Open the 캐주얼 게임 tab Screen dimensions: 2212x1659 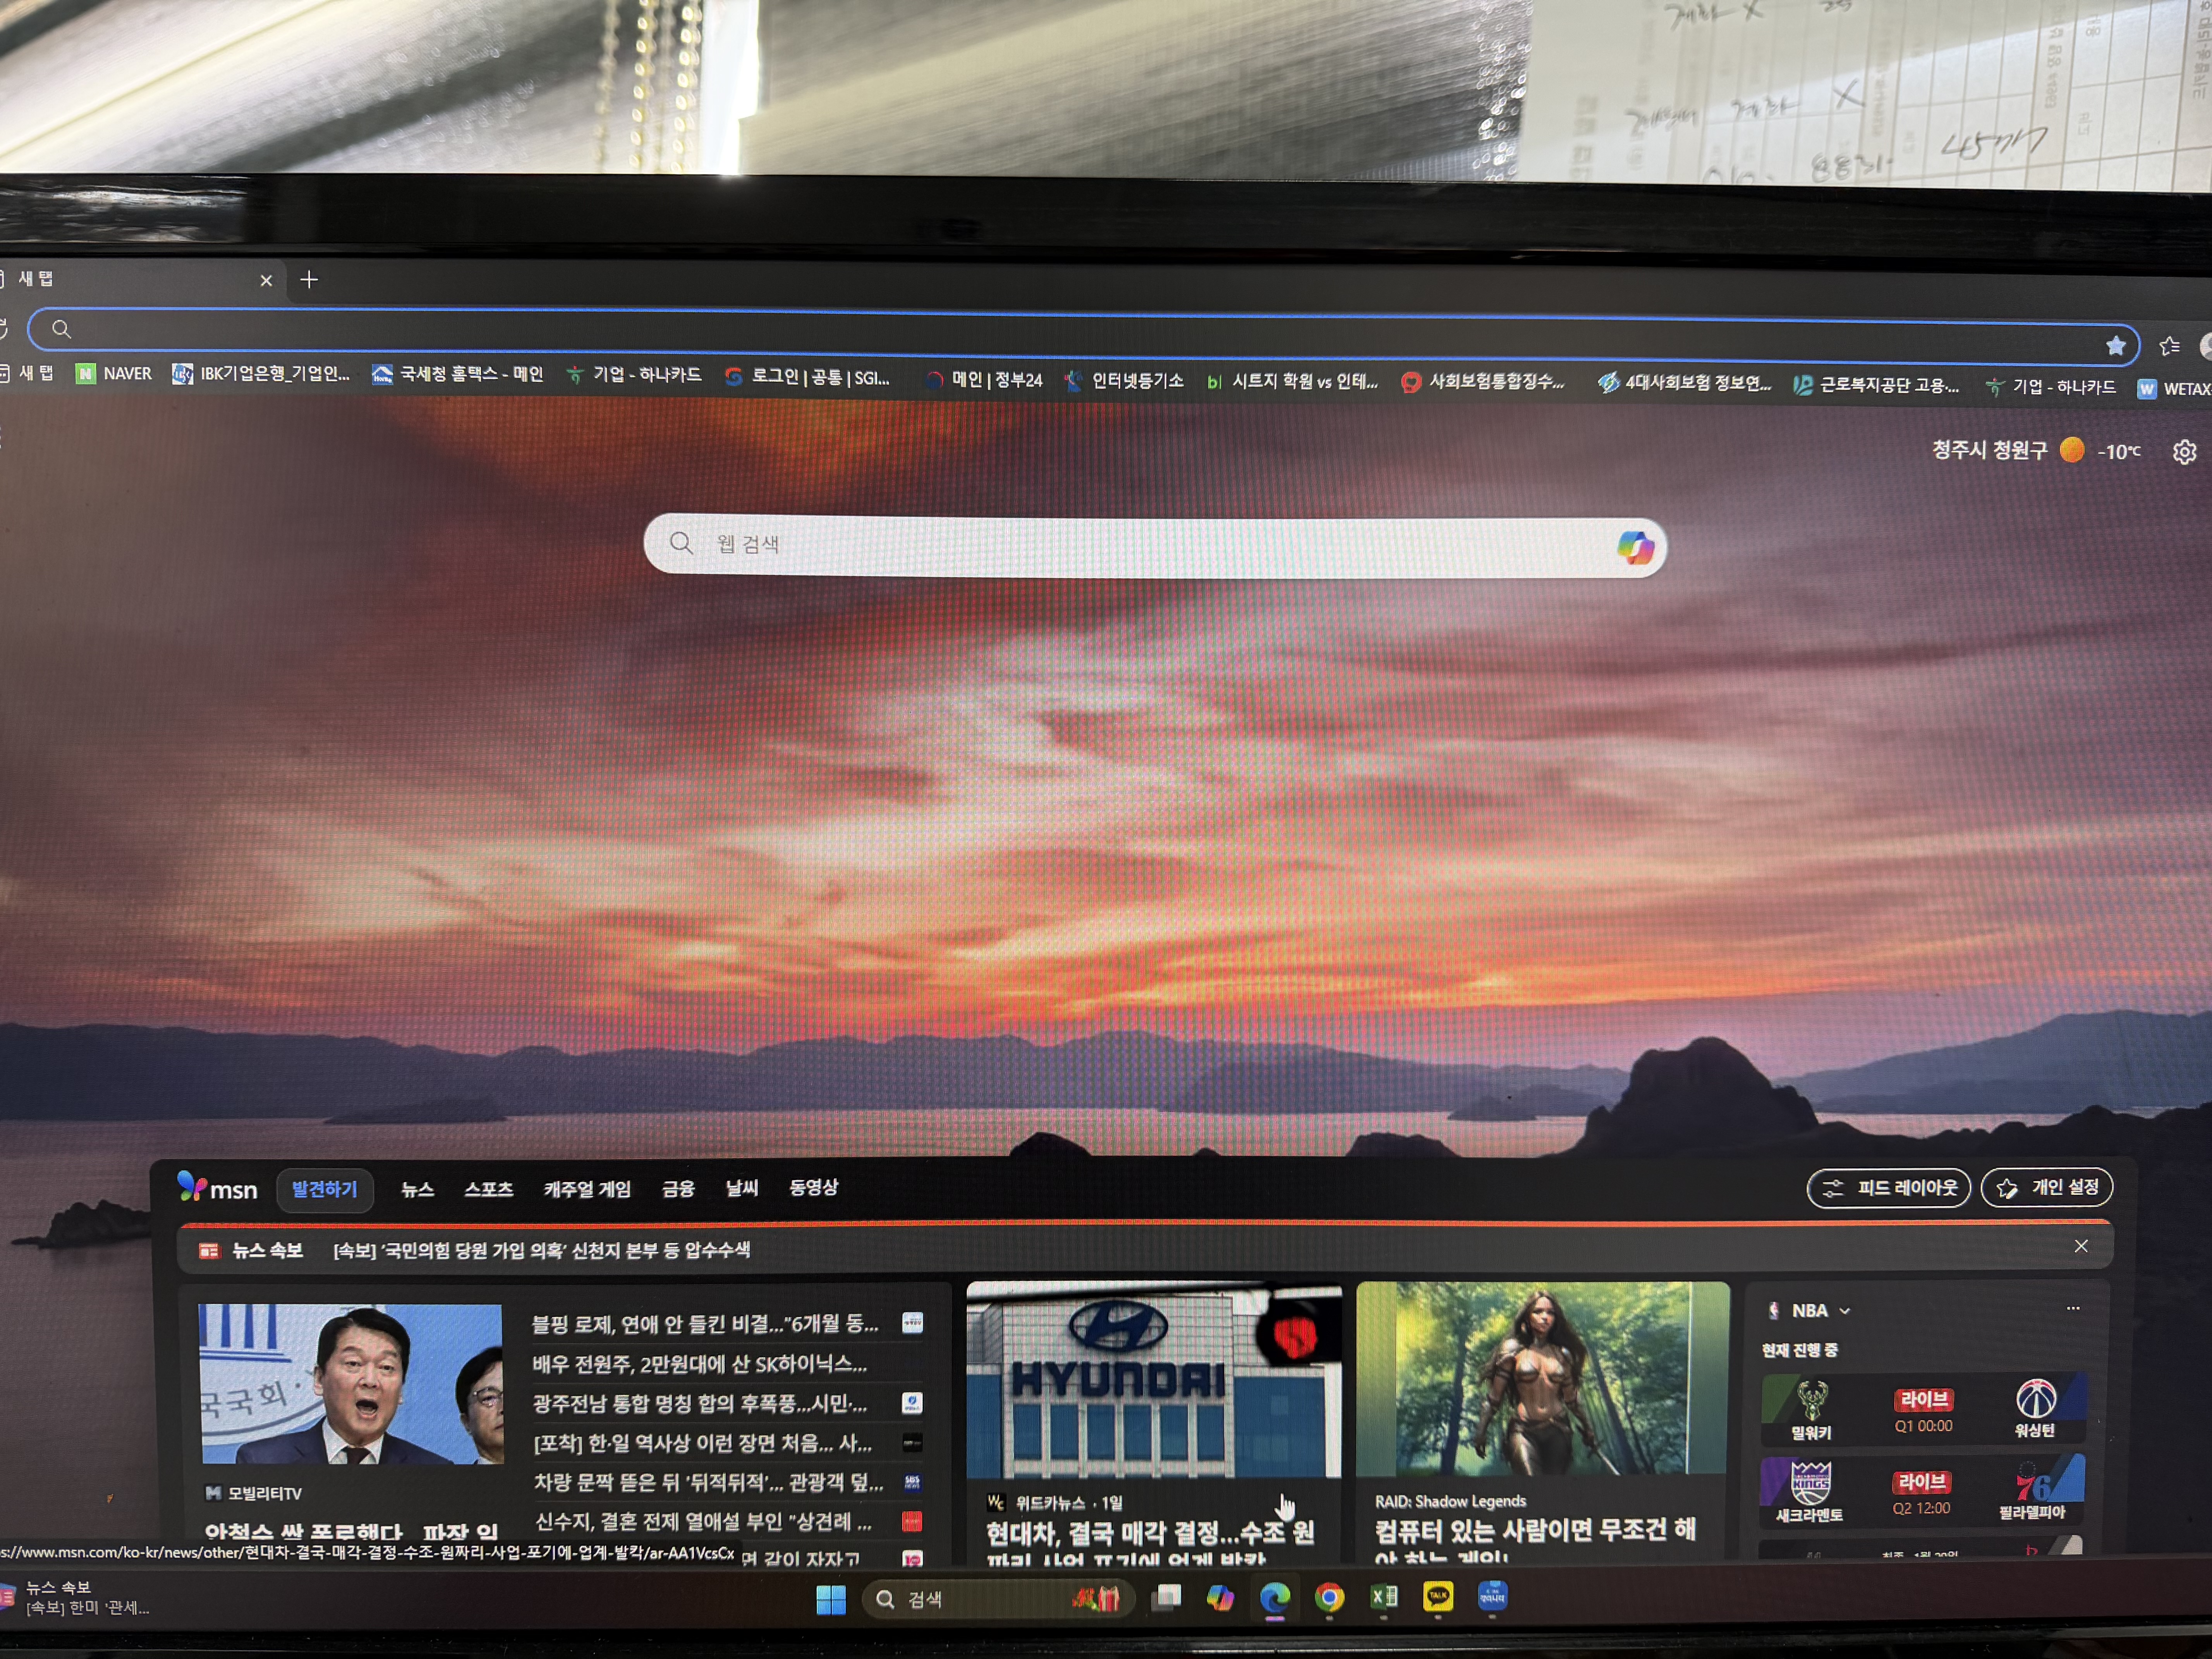tap(587, 1189)
